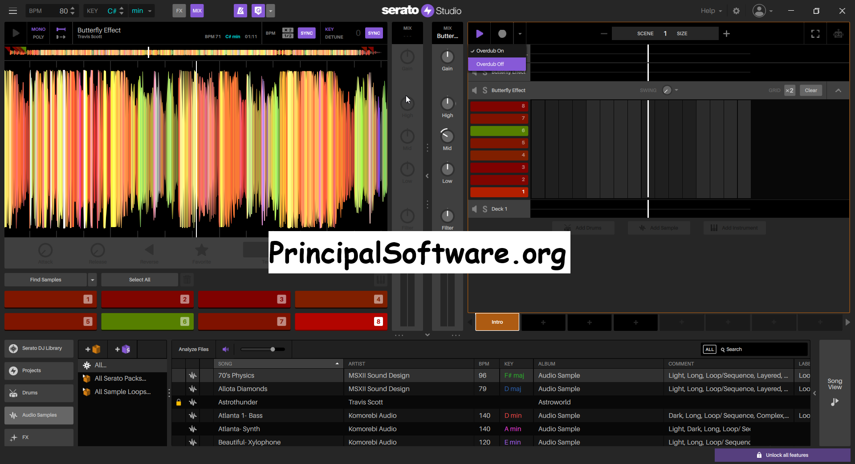
Task: Open the record options dropdown arrow
Action: pos(520,33)
